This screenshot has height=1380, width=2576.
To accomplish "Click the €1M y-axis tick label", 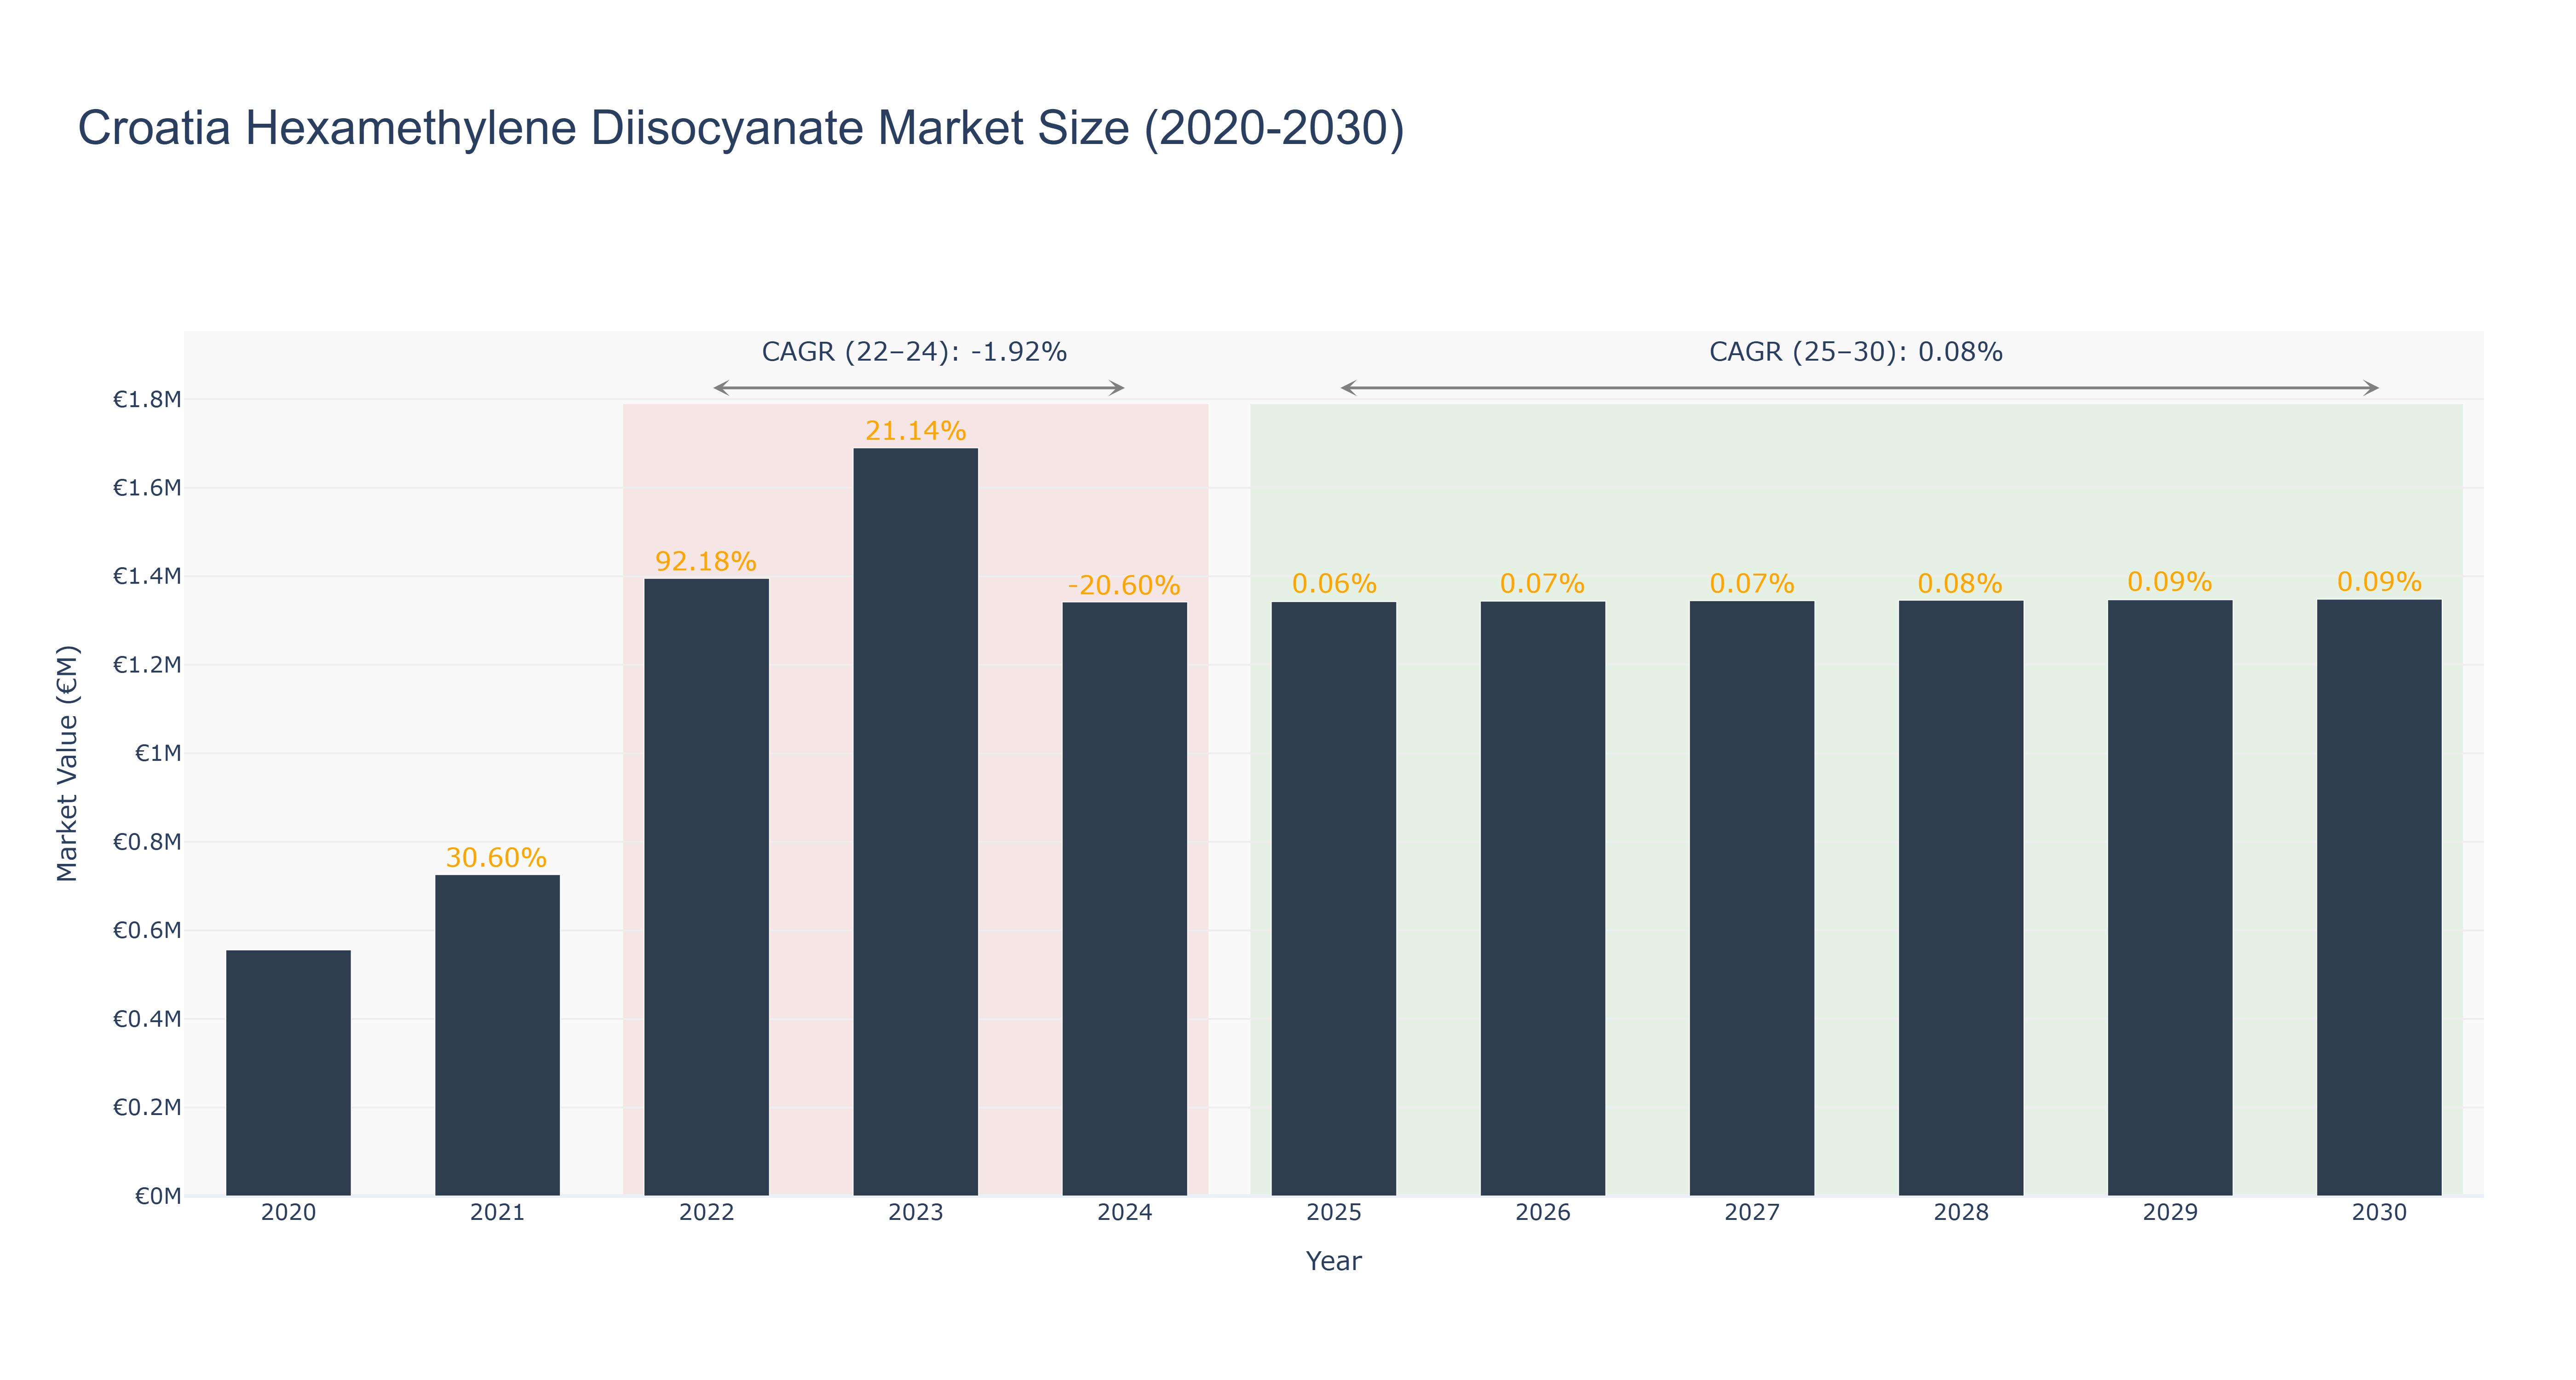I will [158, 753].
